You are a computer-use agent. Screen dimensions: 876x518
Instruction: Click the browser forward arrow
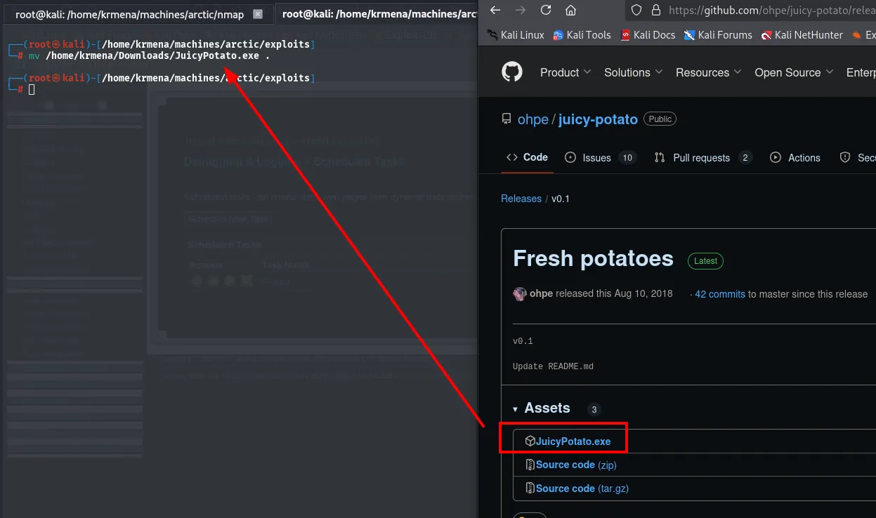coord(521,10)
